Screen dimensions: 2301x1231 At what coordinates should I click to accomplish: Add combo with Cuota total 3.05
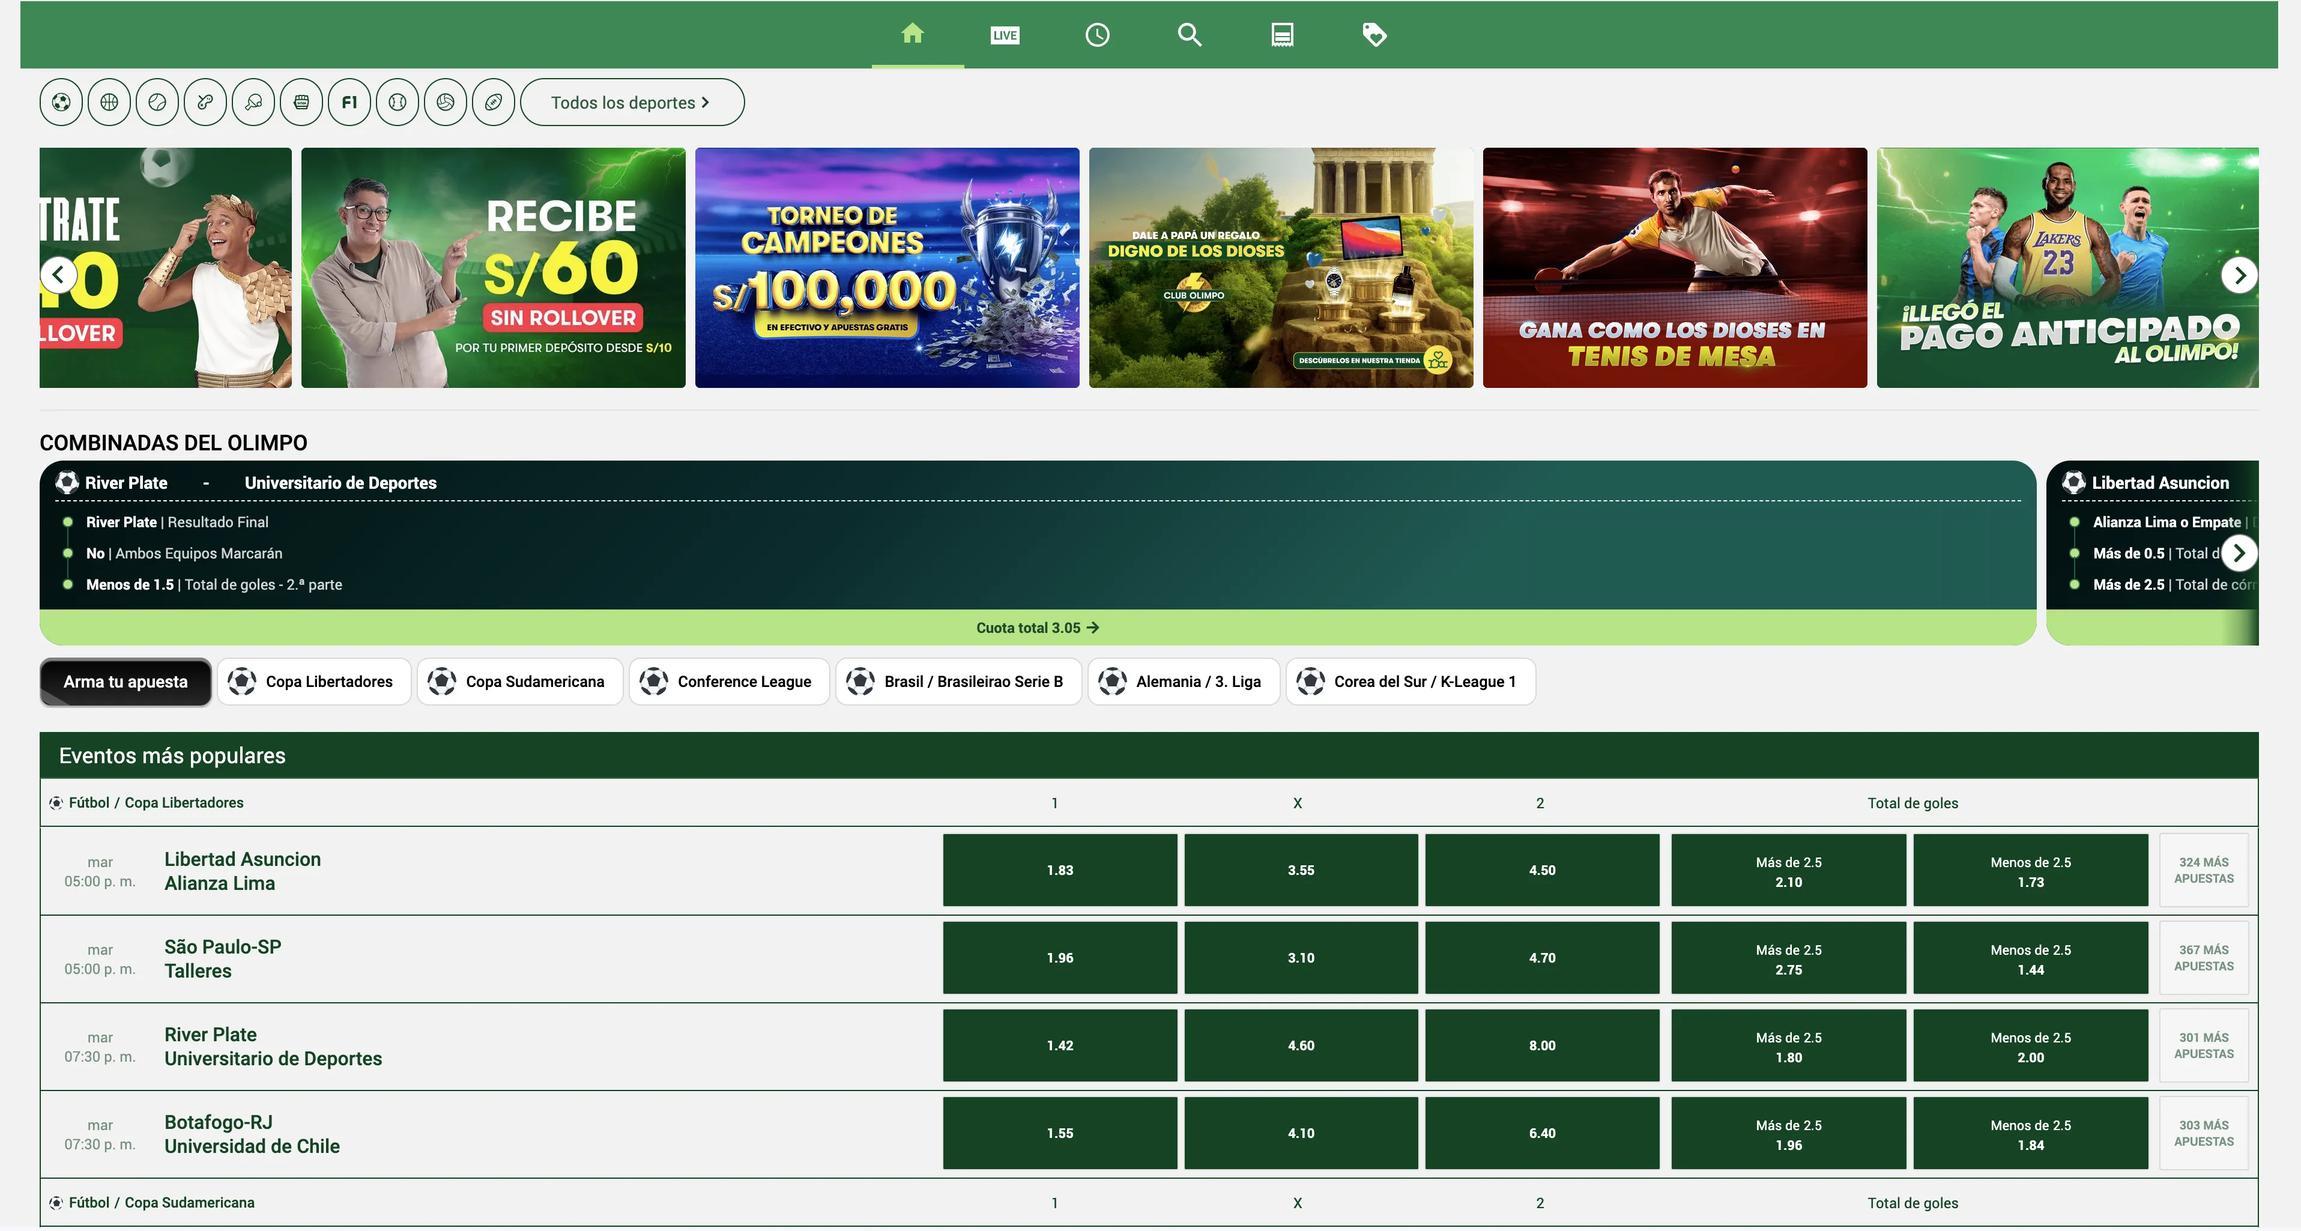(x=1037, y=628)
